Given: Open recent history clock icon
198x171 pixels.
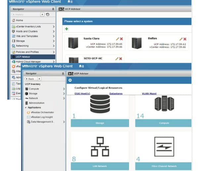Looking at the screenshot, I should pos(48,15).
